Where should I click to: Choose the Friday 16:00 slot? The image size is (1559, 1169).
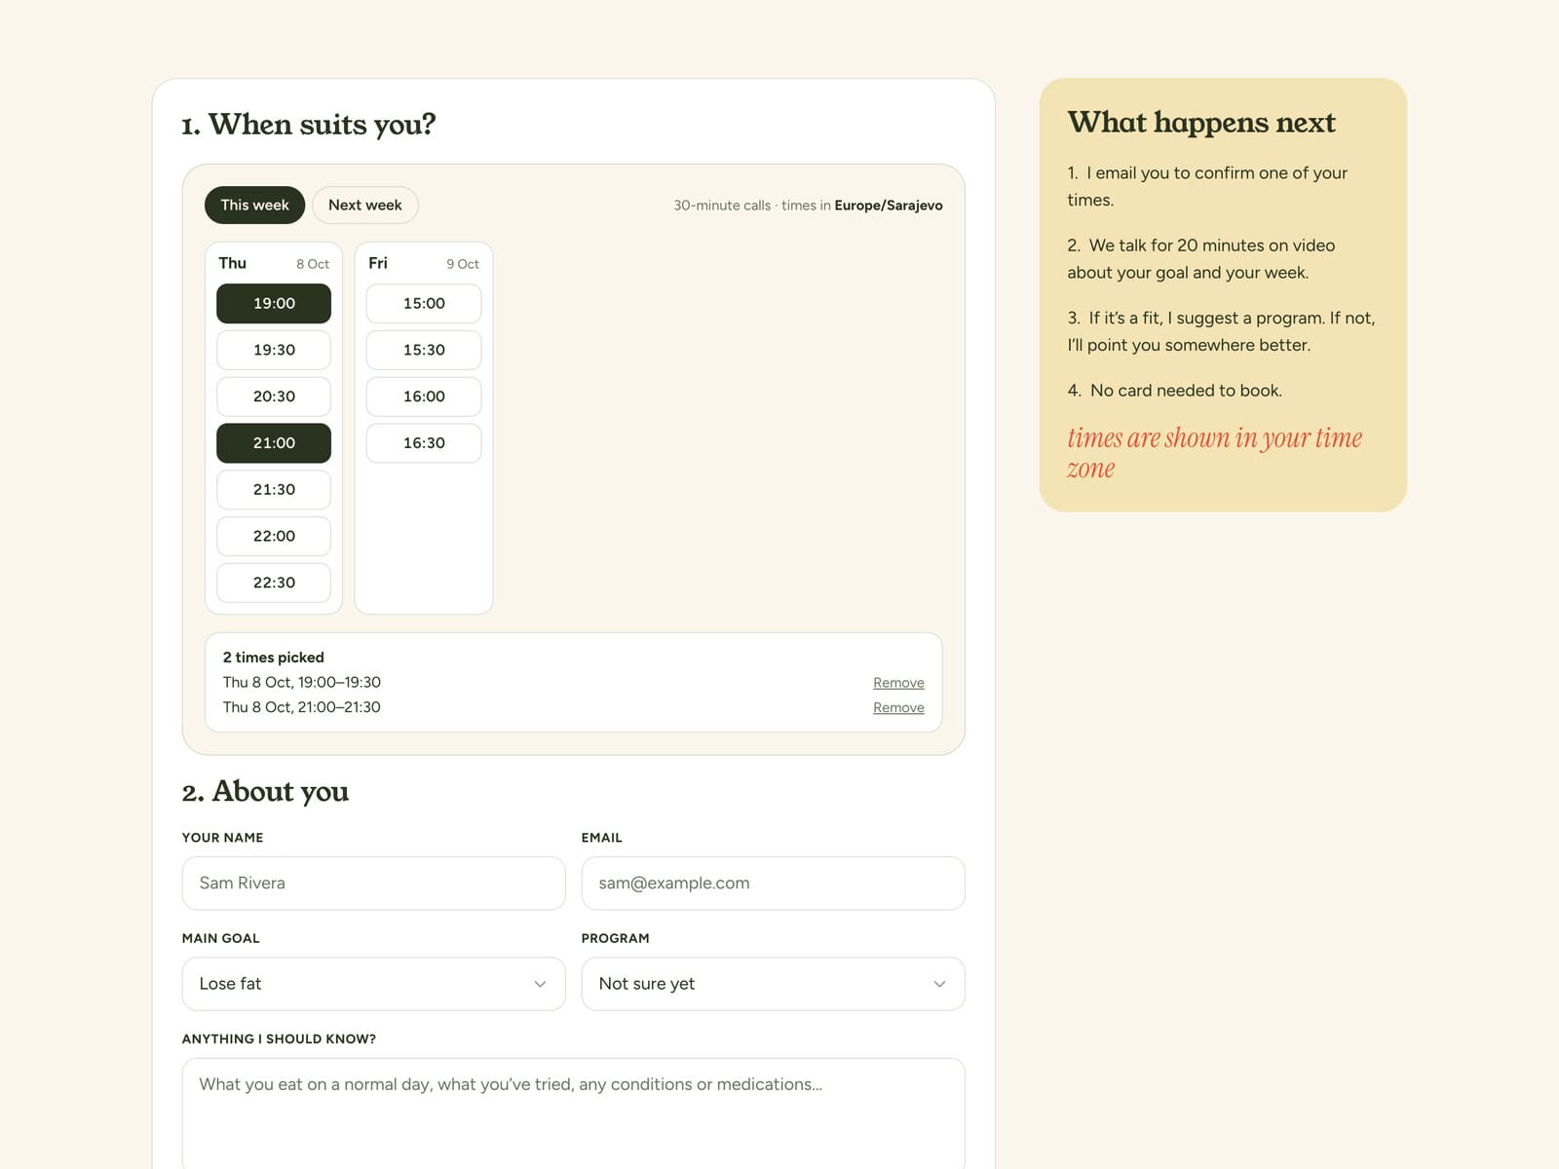424,396
